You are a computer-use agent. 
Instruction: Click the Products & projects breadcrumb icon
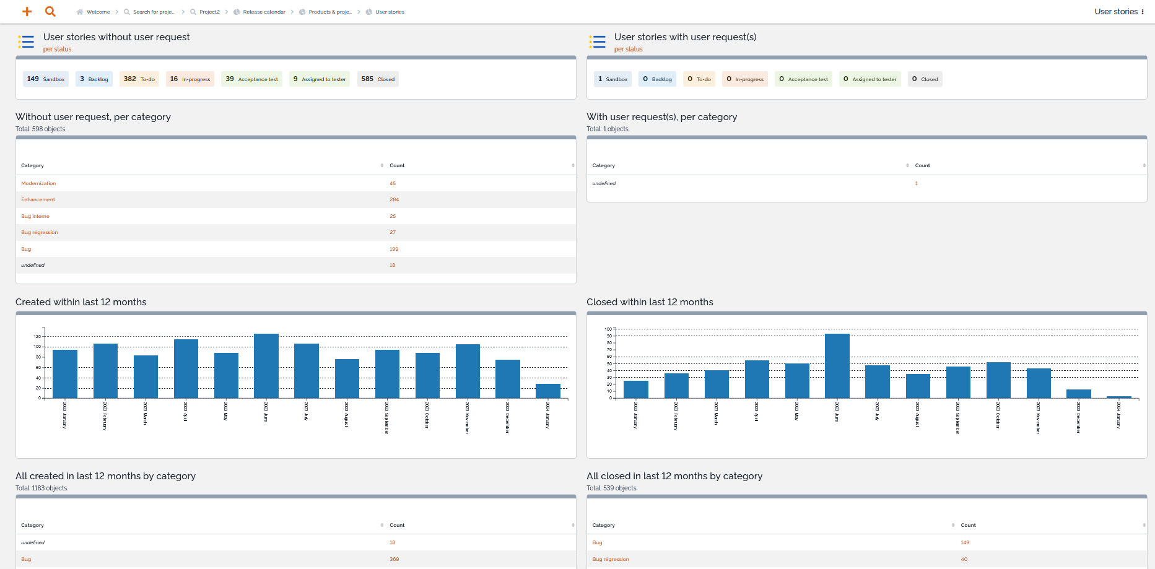[x=302, y=12]
